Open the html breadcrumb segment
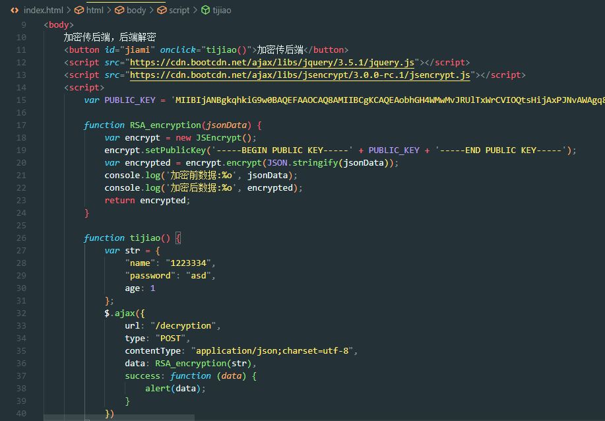The width and height of the screenshot is (605, 421). coord(95,11)
